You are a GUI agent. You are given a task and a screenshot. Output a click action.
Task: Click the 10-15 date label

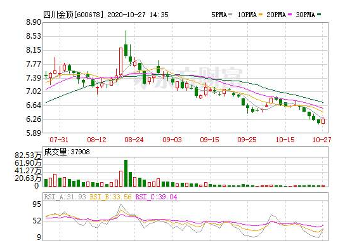(x=285, y=140)
